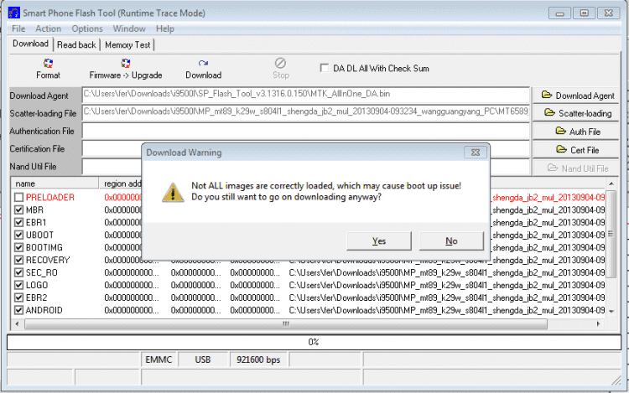Click the Authentication File input field

pyautogui.click(x=305, y=131)
